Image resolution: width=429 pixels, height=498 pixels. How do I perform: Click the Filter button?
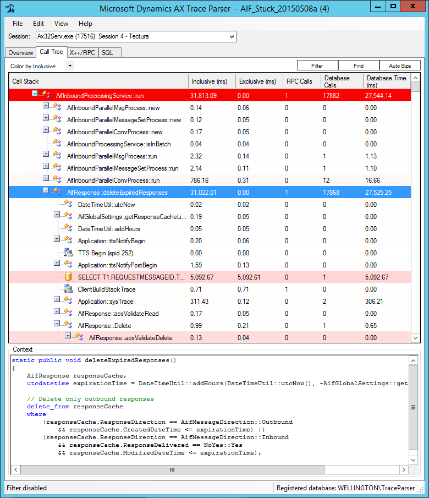(317, 65)
